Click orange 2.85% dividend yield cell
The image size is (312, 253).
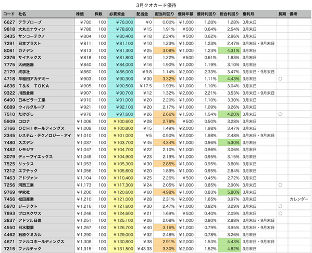point(165,164)
